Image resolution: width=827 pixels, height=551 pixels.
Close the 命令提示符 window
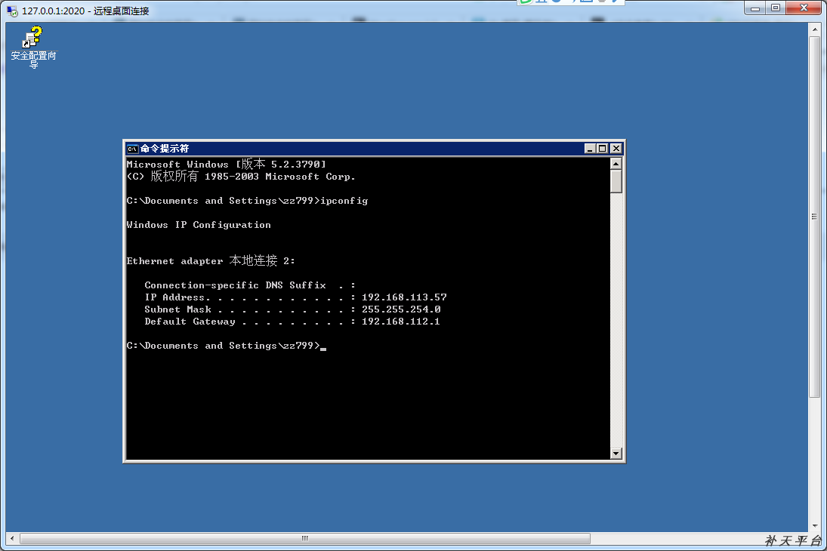(x=616, y=149)
